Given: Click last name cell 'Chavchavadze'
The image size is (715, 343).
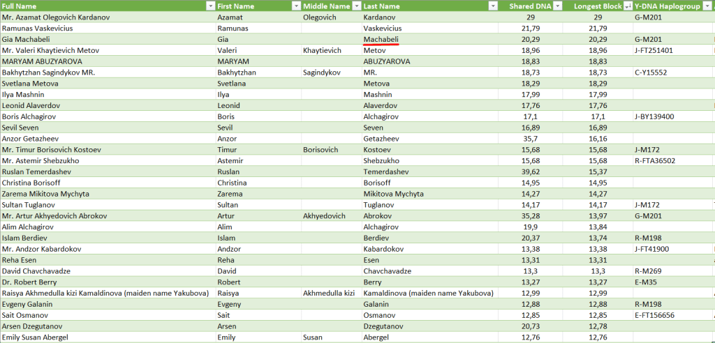Looking at the screenshot, I should pos(388,270).
